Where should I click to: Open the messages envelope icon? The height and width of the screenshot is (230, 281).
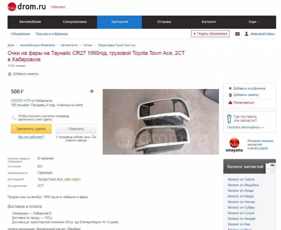click(x=237, y=34)
